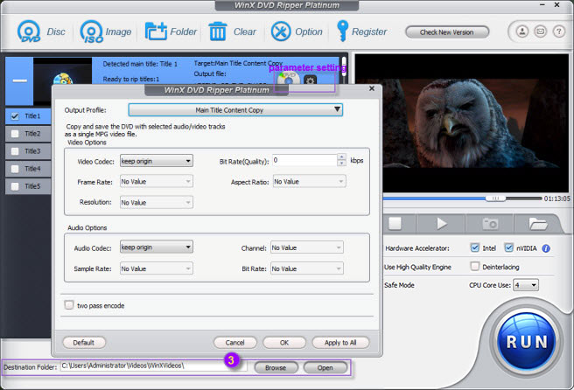Click the DVD output profile icon
This screenshot has height=390, width=574.
point(288,79)
